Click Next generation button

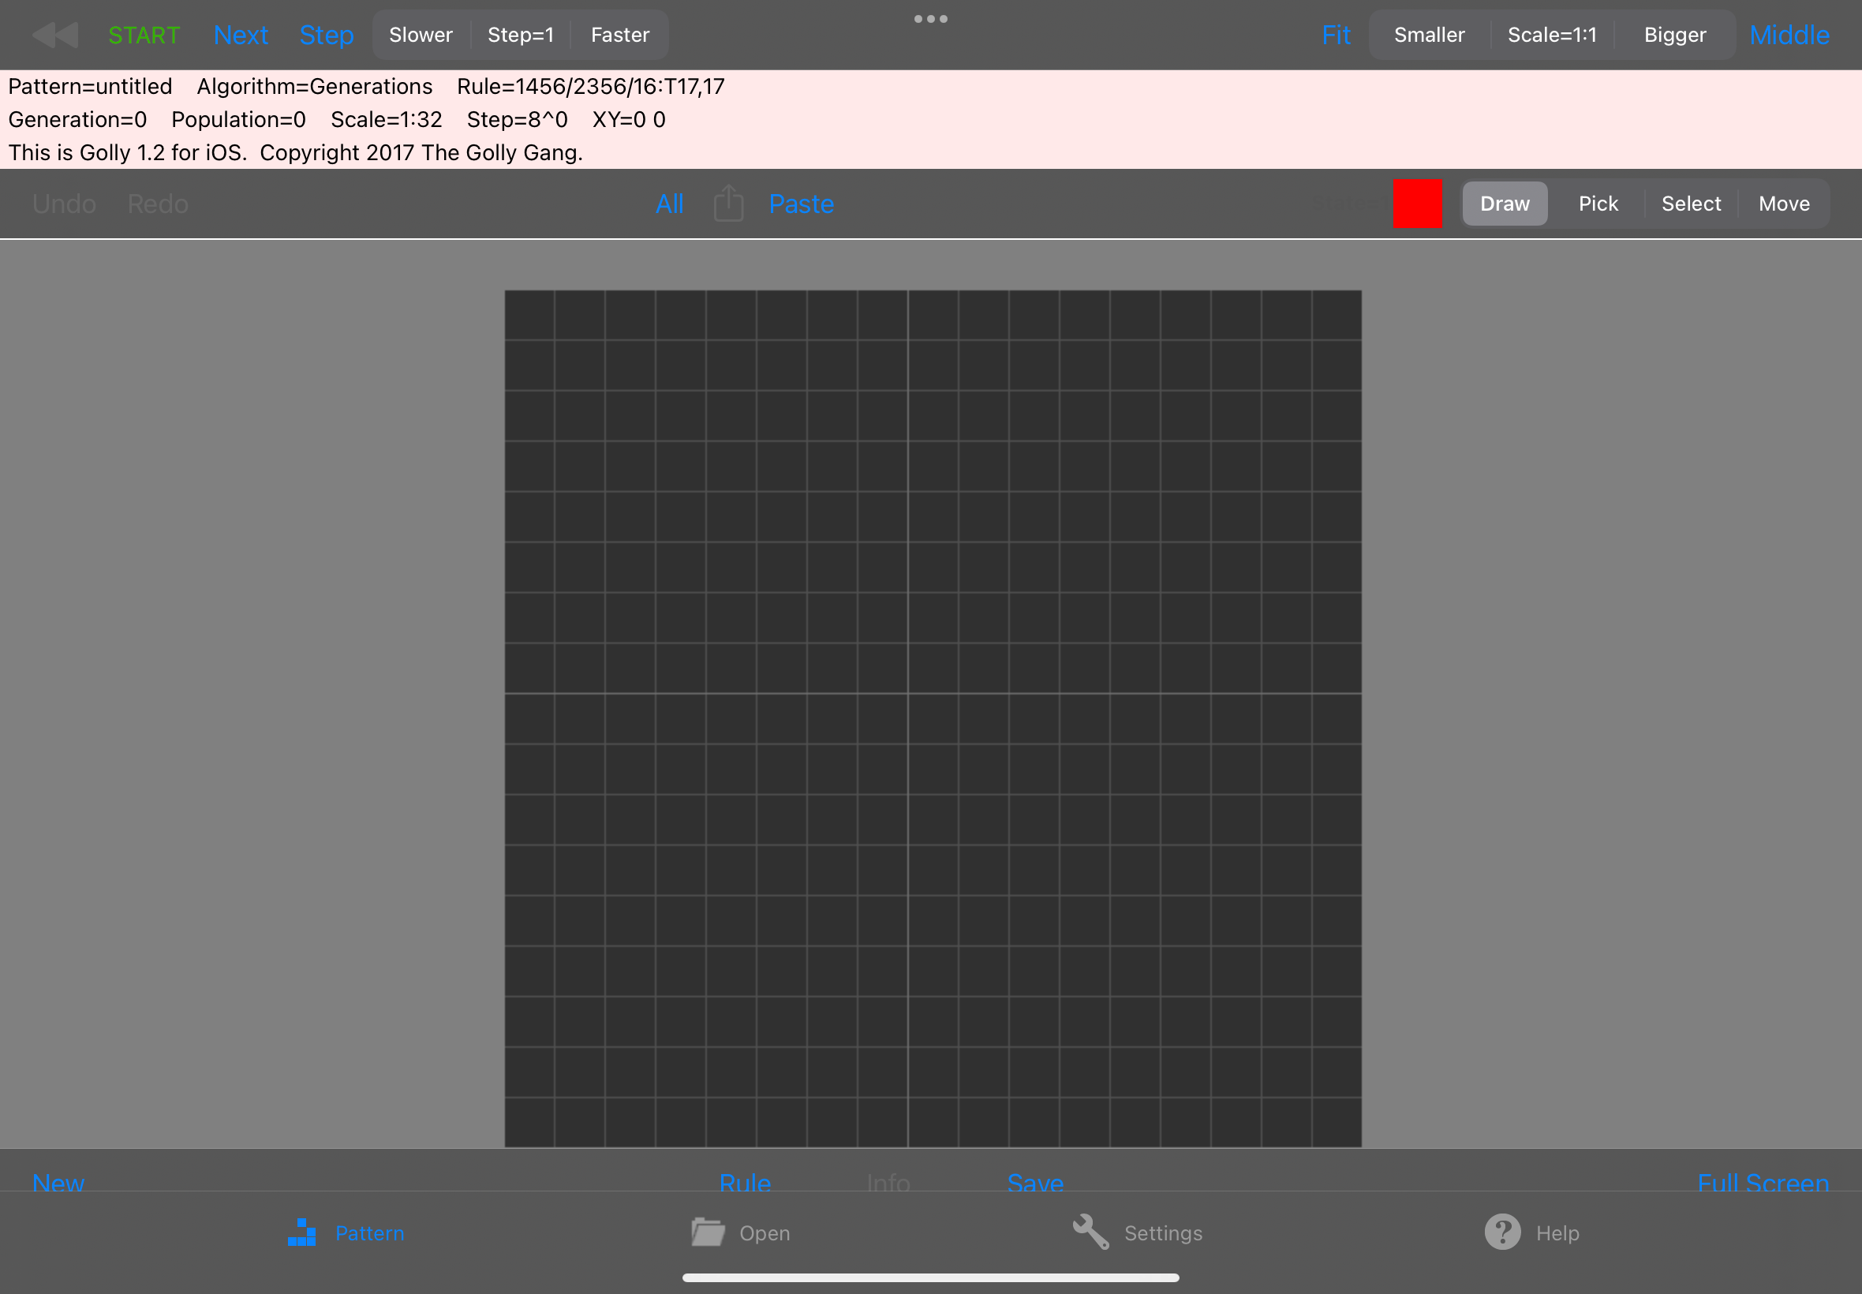241,35
